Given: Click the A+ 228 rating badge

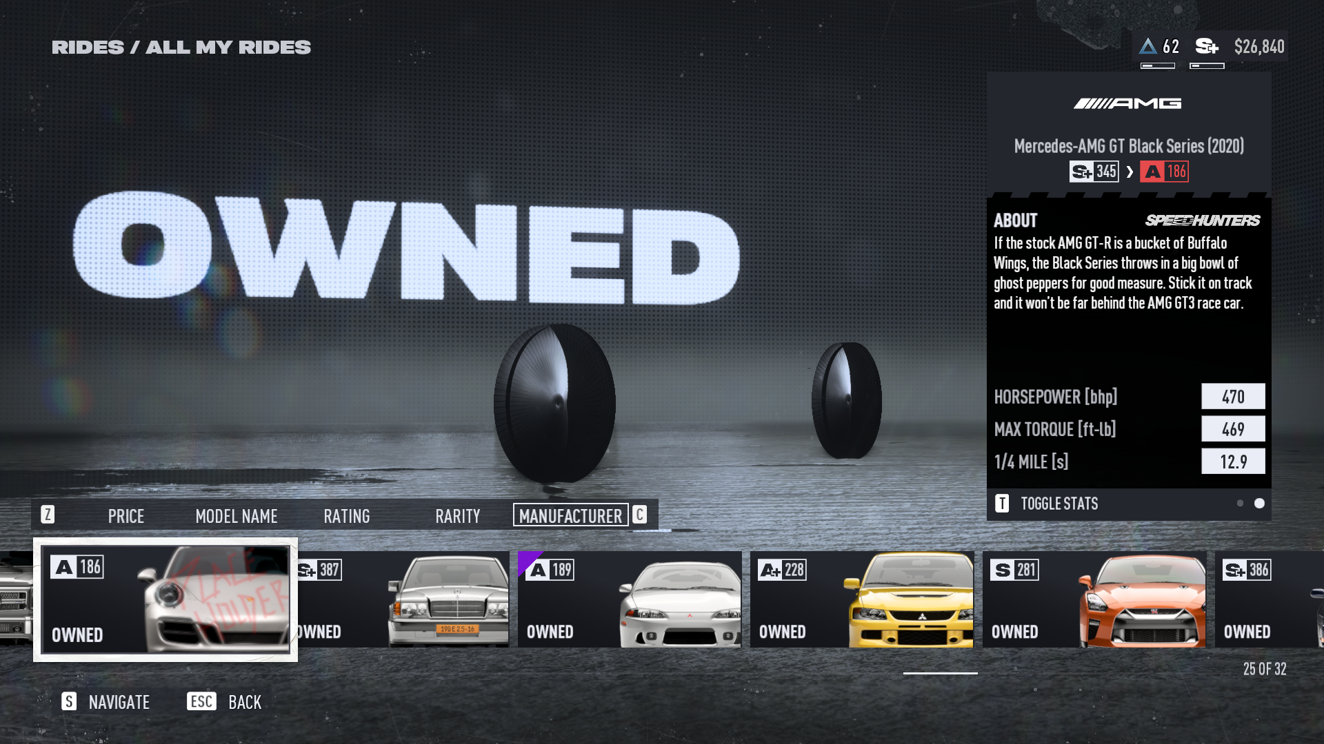Looking at the screenshot, I should (783, 570).
